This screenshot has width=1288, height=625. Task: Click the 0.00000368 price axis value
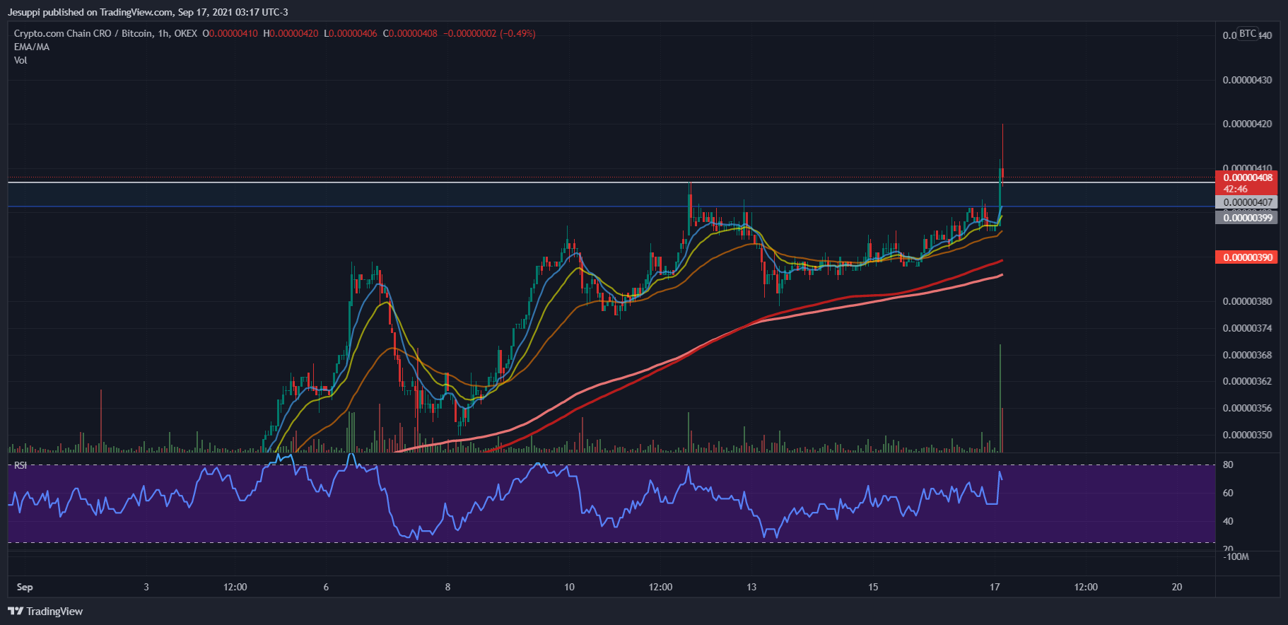(x=1247, y=355)
